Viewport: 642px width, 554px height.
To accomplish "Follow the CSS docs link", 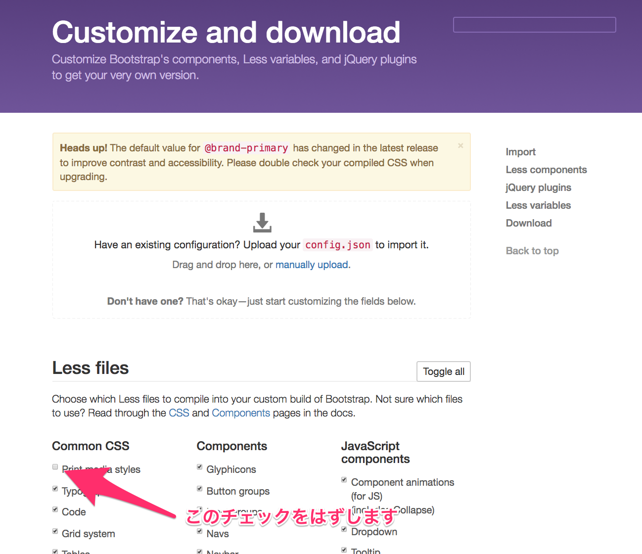I will coord(179,413).
